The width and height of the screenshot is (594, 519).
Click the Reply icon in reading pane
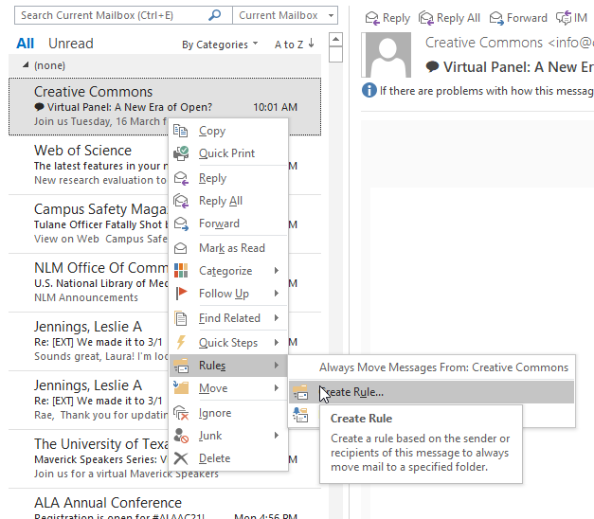click(x=372, y=18)
